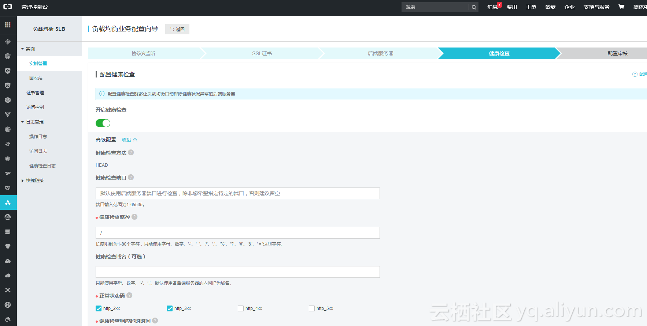Open the products grid menu icon

(8, 25)
